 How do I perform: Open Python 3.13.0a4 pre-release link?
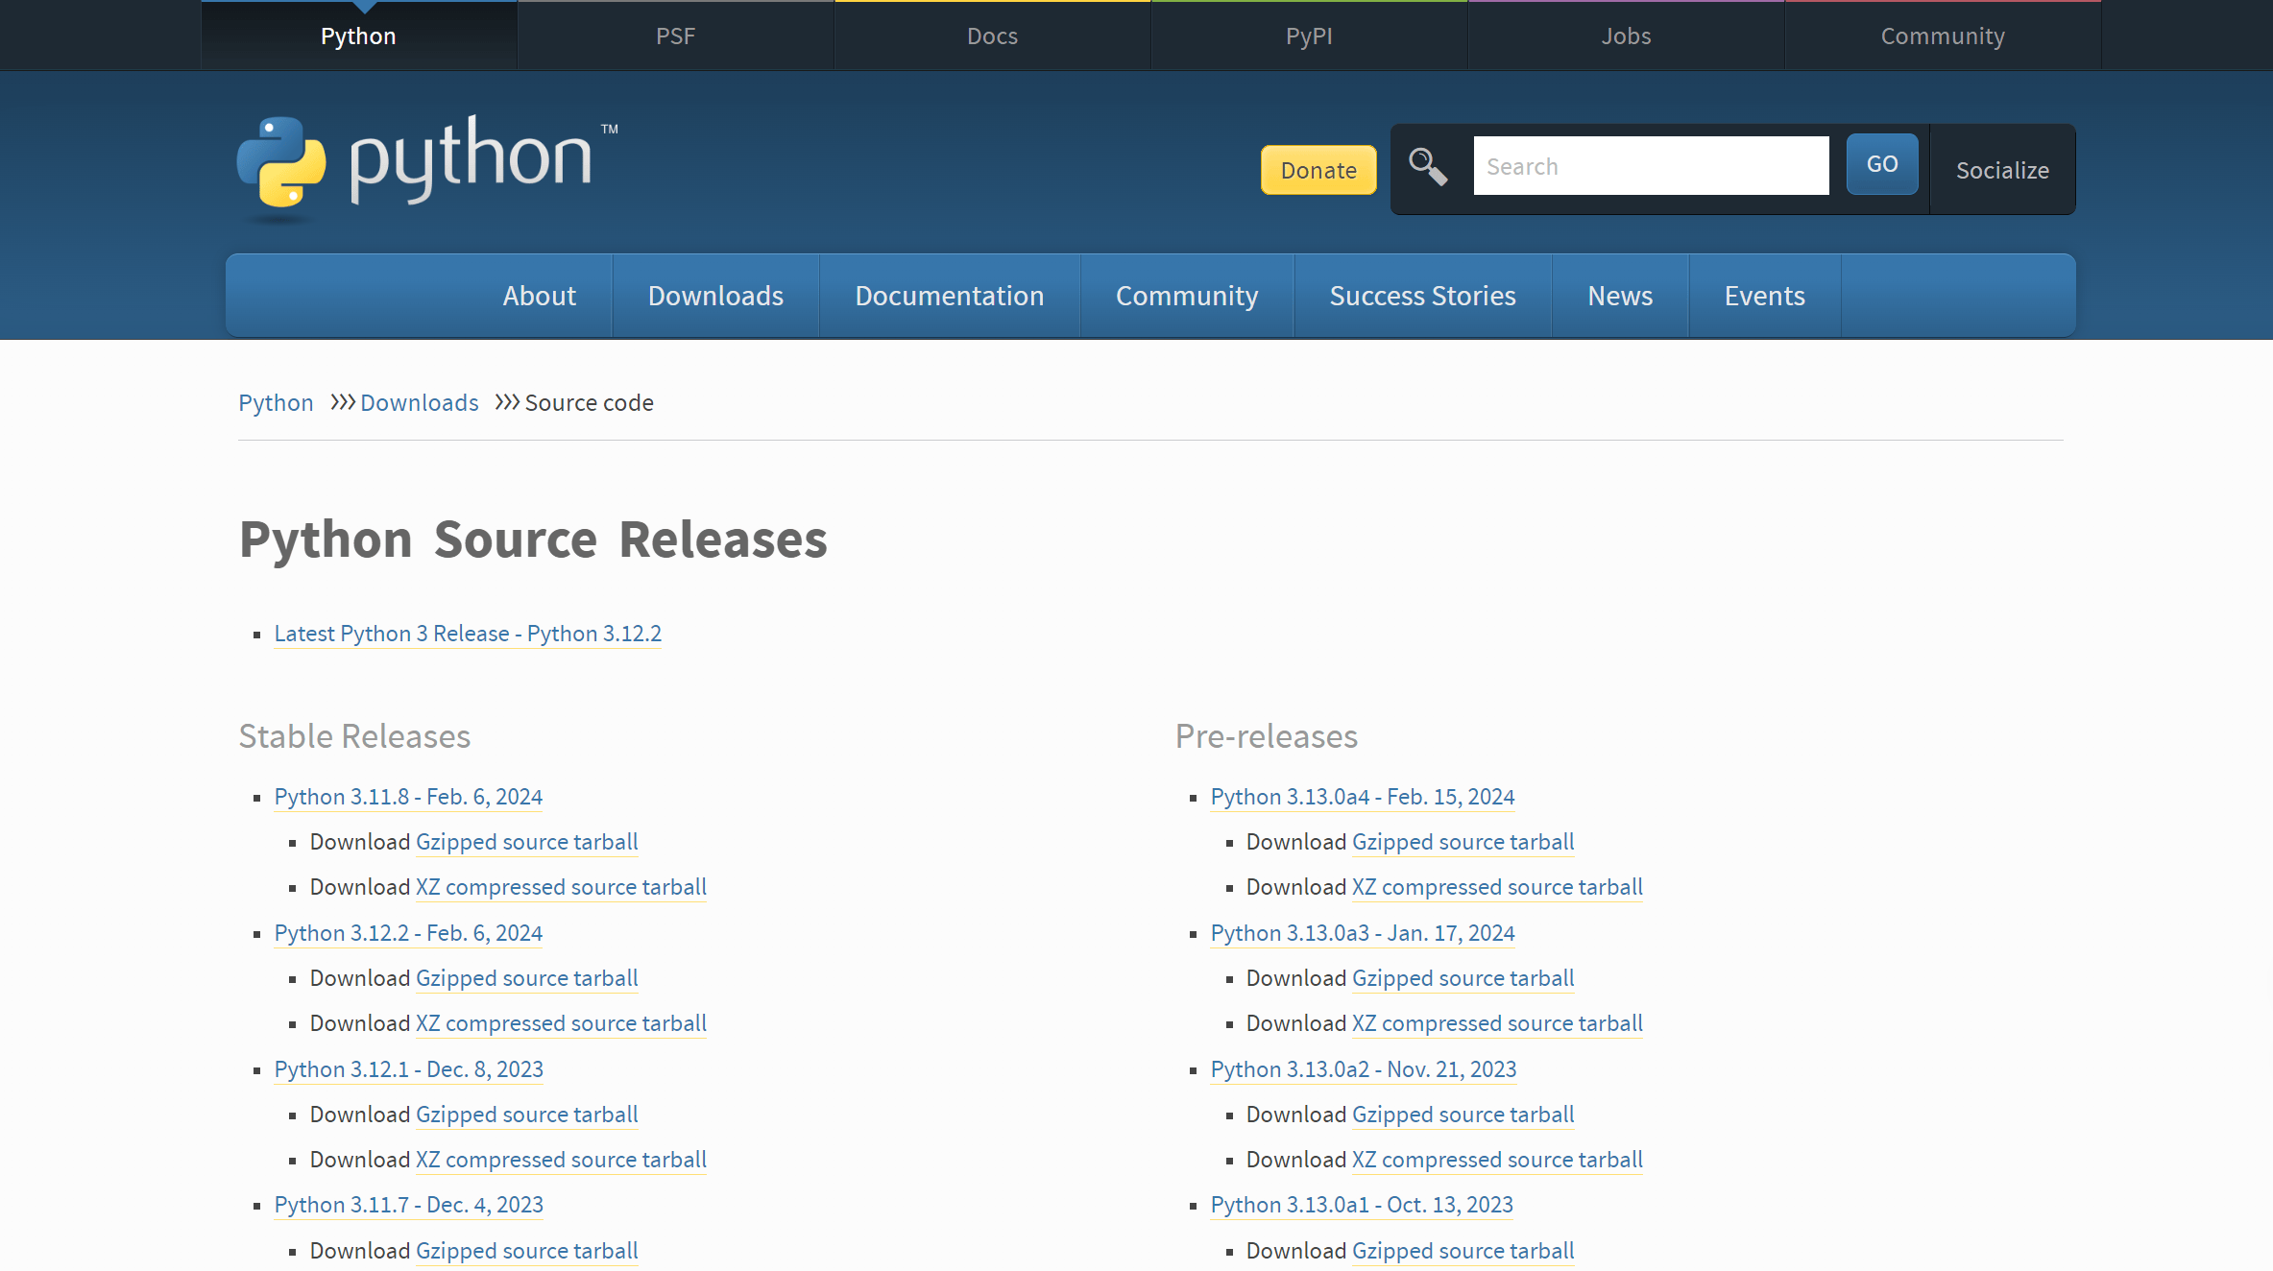[x=1362, y=797]
